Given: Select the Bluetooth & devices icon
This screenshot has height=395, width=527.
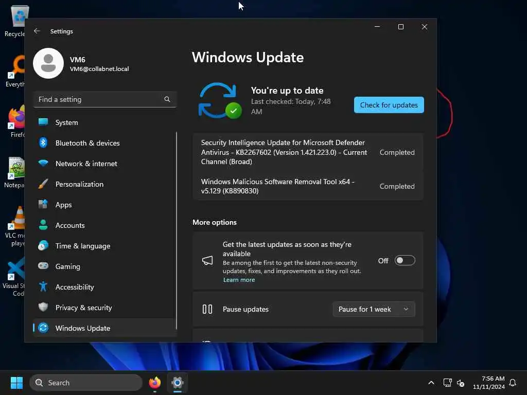Looking at the screenshot, I should pos(43,143).
